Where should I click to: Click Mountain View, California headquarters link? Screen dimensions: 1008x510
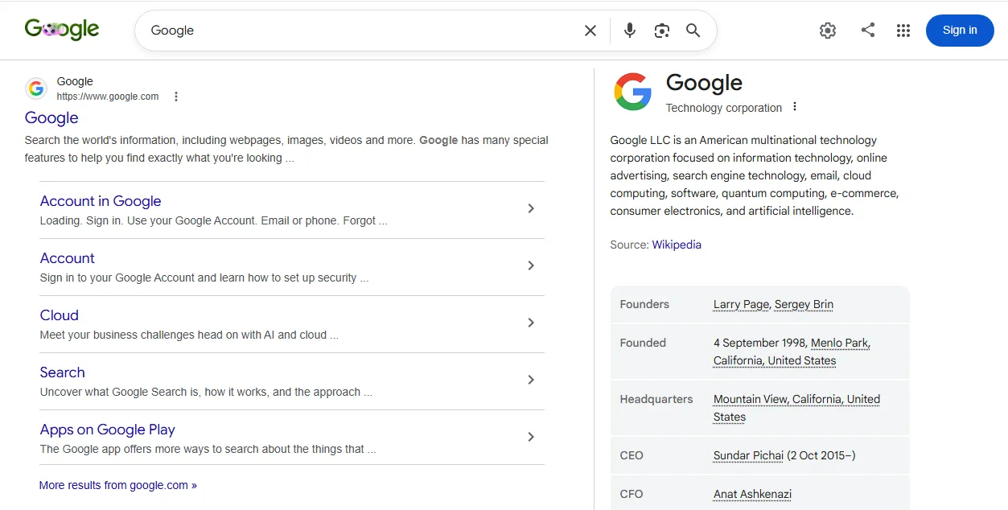(796, 408)
